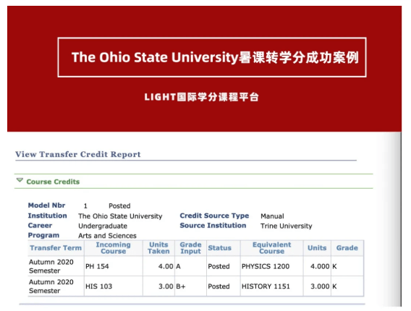Click the Course Credits section title
This screenshot has width=411, height=311.
[53, 182]
